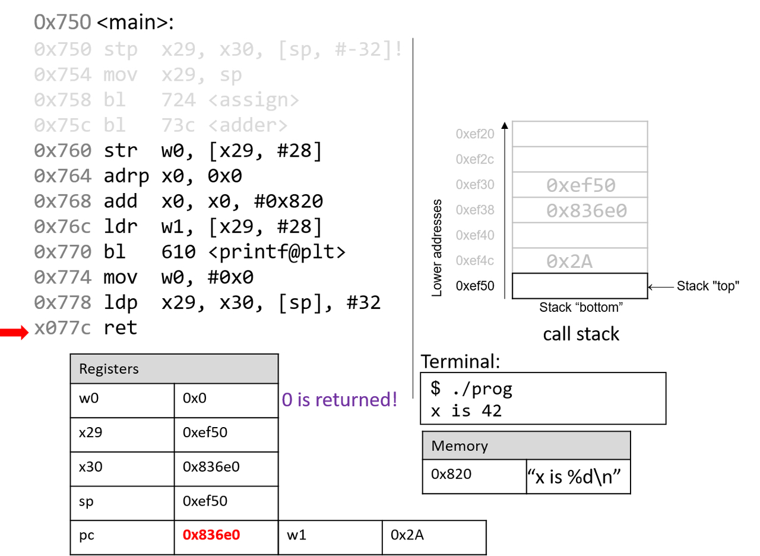The width and height of the screenshot is (760, 556).
Task: Select the Memory table header
Action: pos(525,446)
